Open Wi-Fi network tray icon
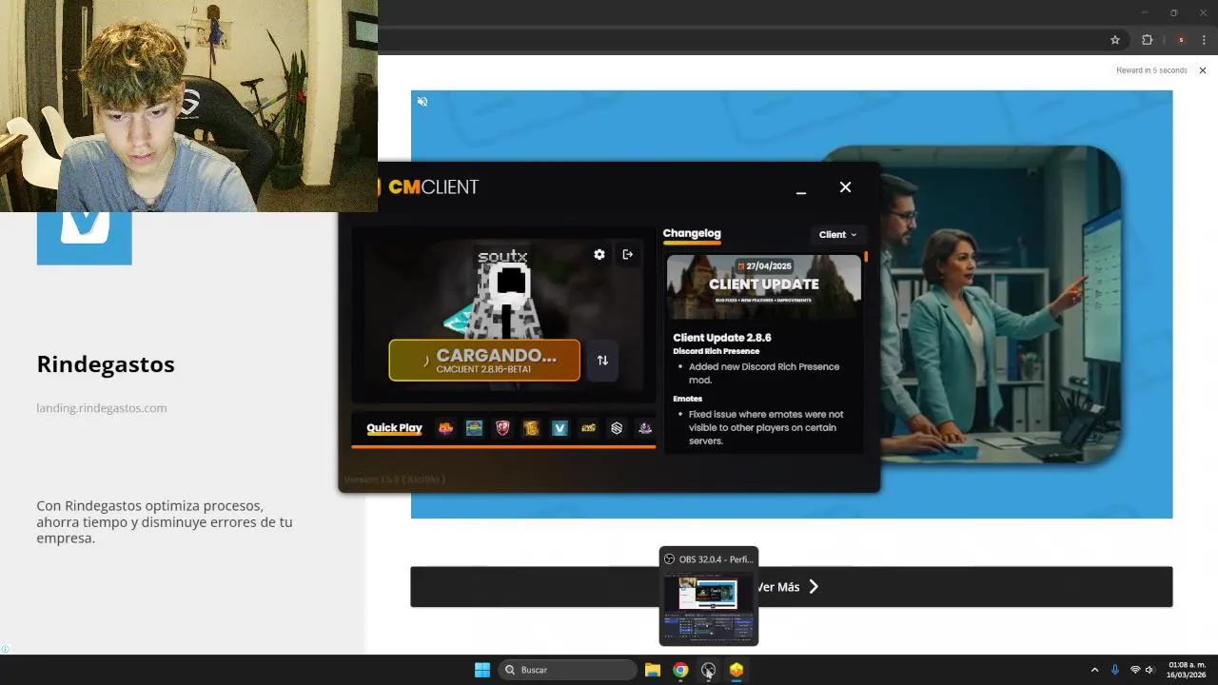This screenshot has width=1218, height=685. pyautogui.click(x=1135, y=670)
